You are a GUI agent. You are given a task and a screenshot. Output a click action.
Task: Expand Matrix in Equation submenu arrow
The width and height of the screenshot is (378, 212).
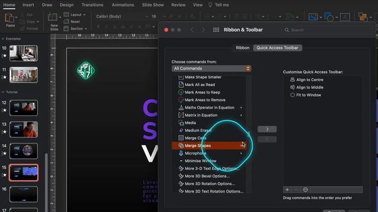(x=241, y=115)
